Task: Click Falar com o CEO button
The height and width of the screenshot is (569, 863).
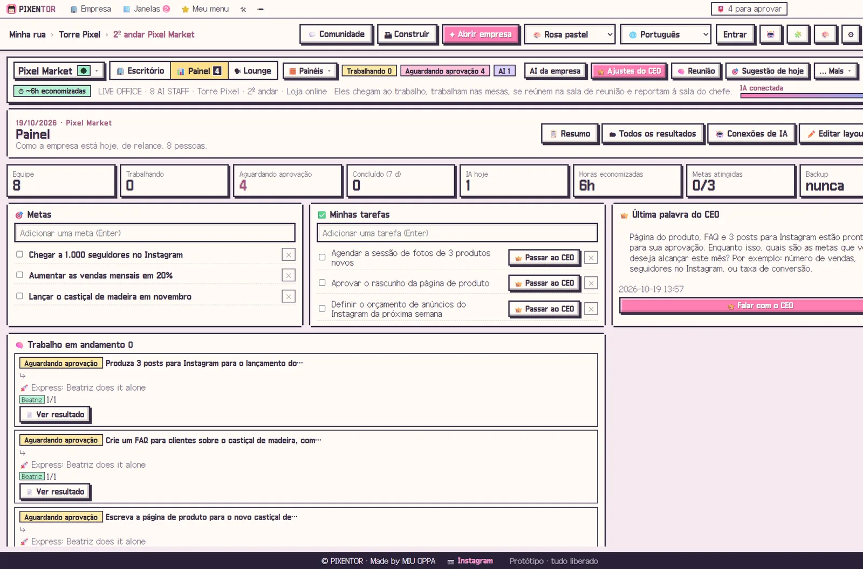Action: [742, 306]
